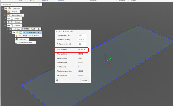This screenshot has width=173, height=106.
Task: Toggle visibility eye of CAM Root
Action: click(x=6, y=8)
